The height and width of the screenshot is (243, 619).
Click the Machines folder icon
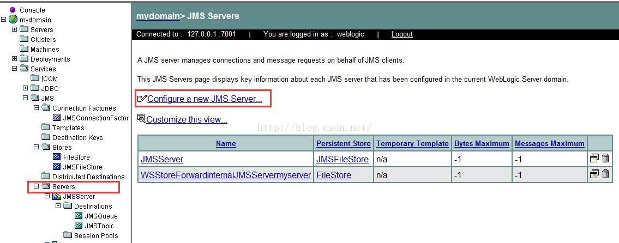[24, 50]
